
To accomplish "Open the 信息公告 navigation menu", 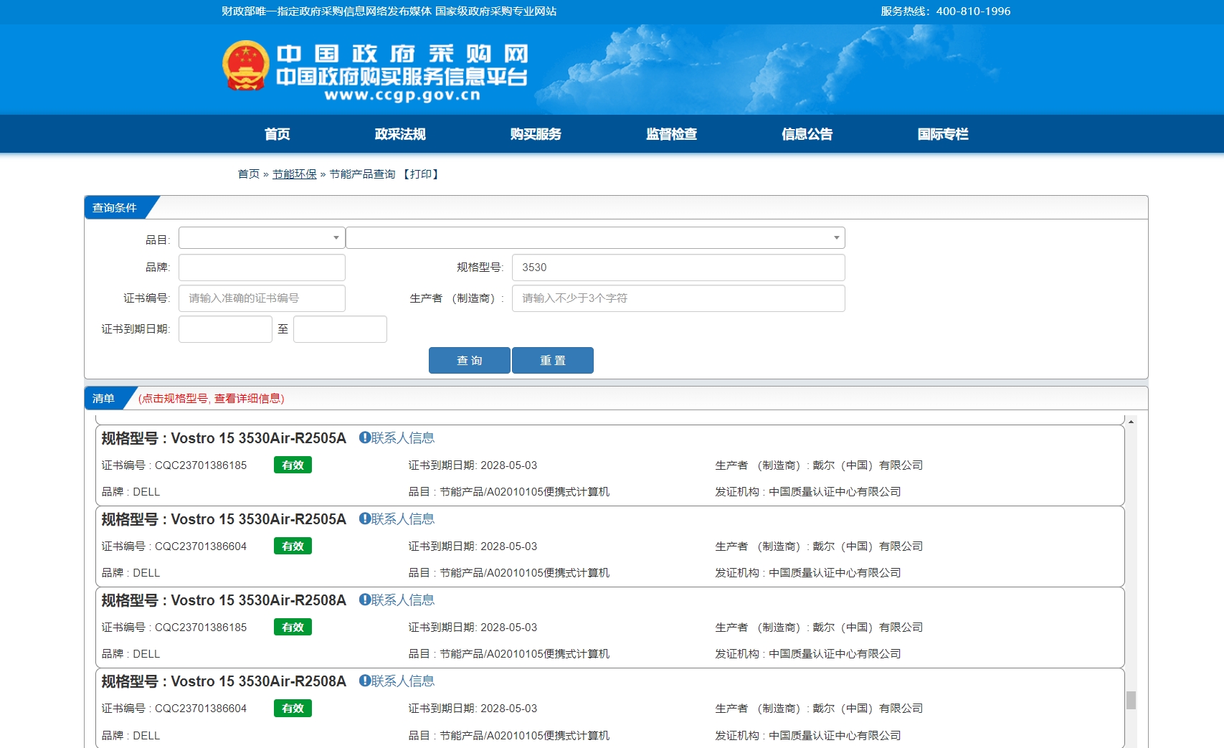I will [x=807, y=134].
